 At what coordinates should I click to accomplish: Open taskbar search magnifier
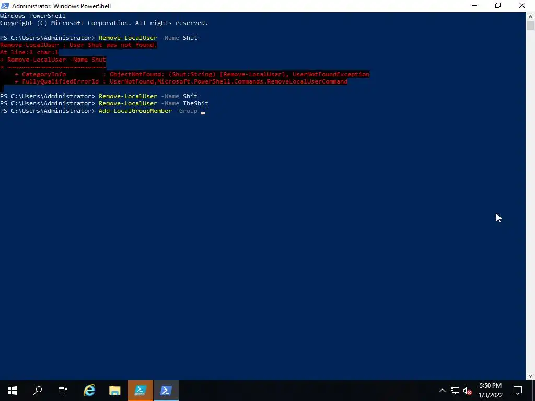click(x=38, y=391)
